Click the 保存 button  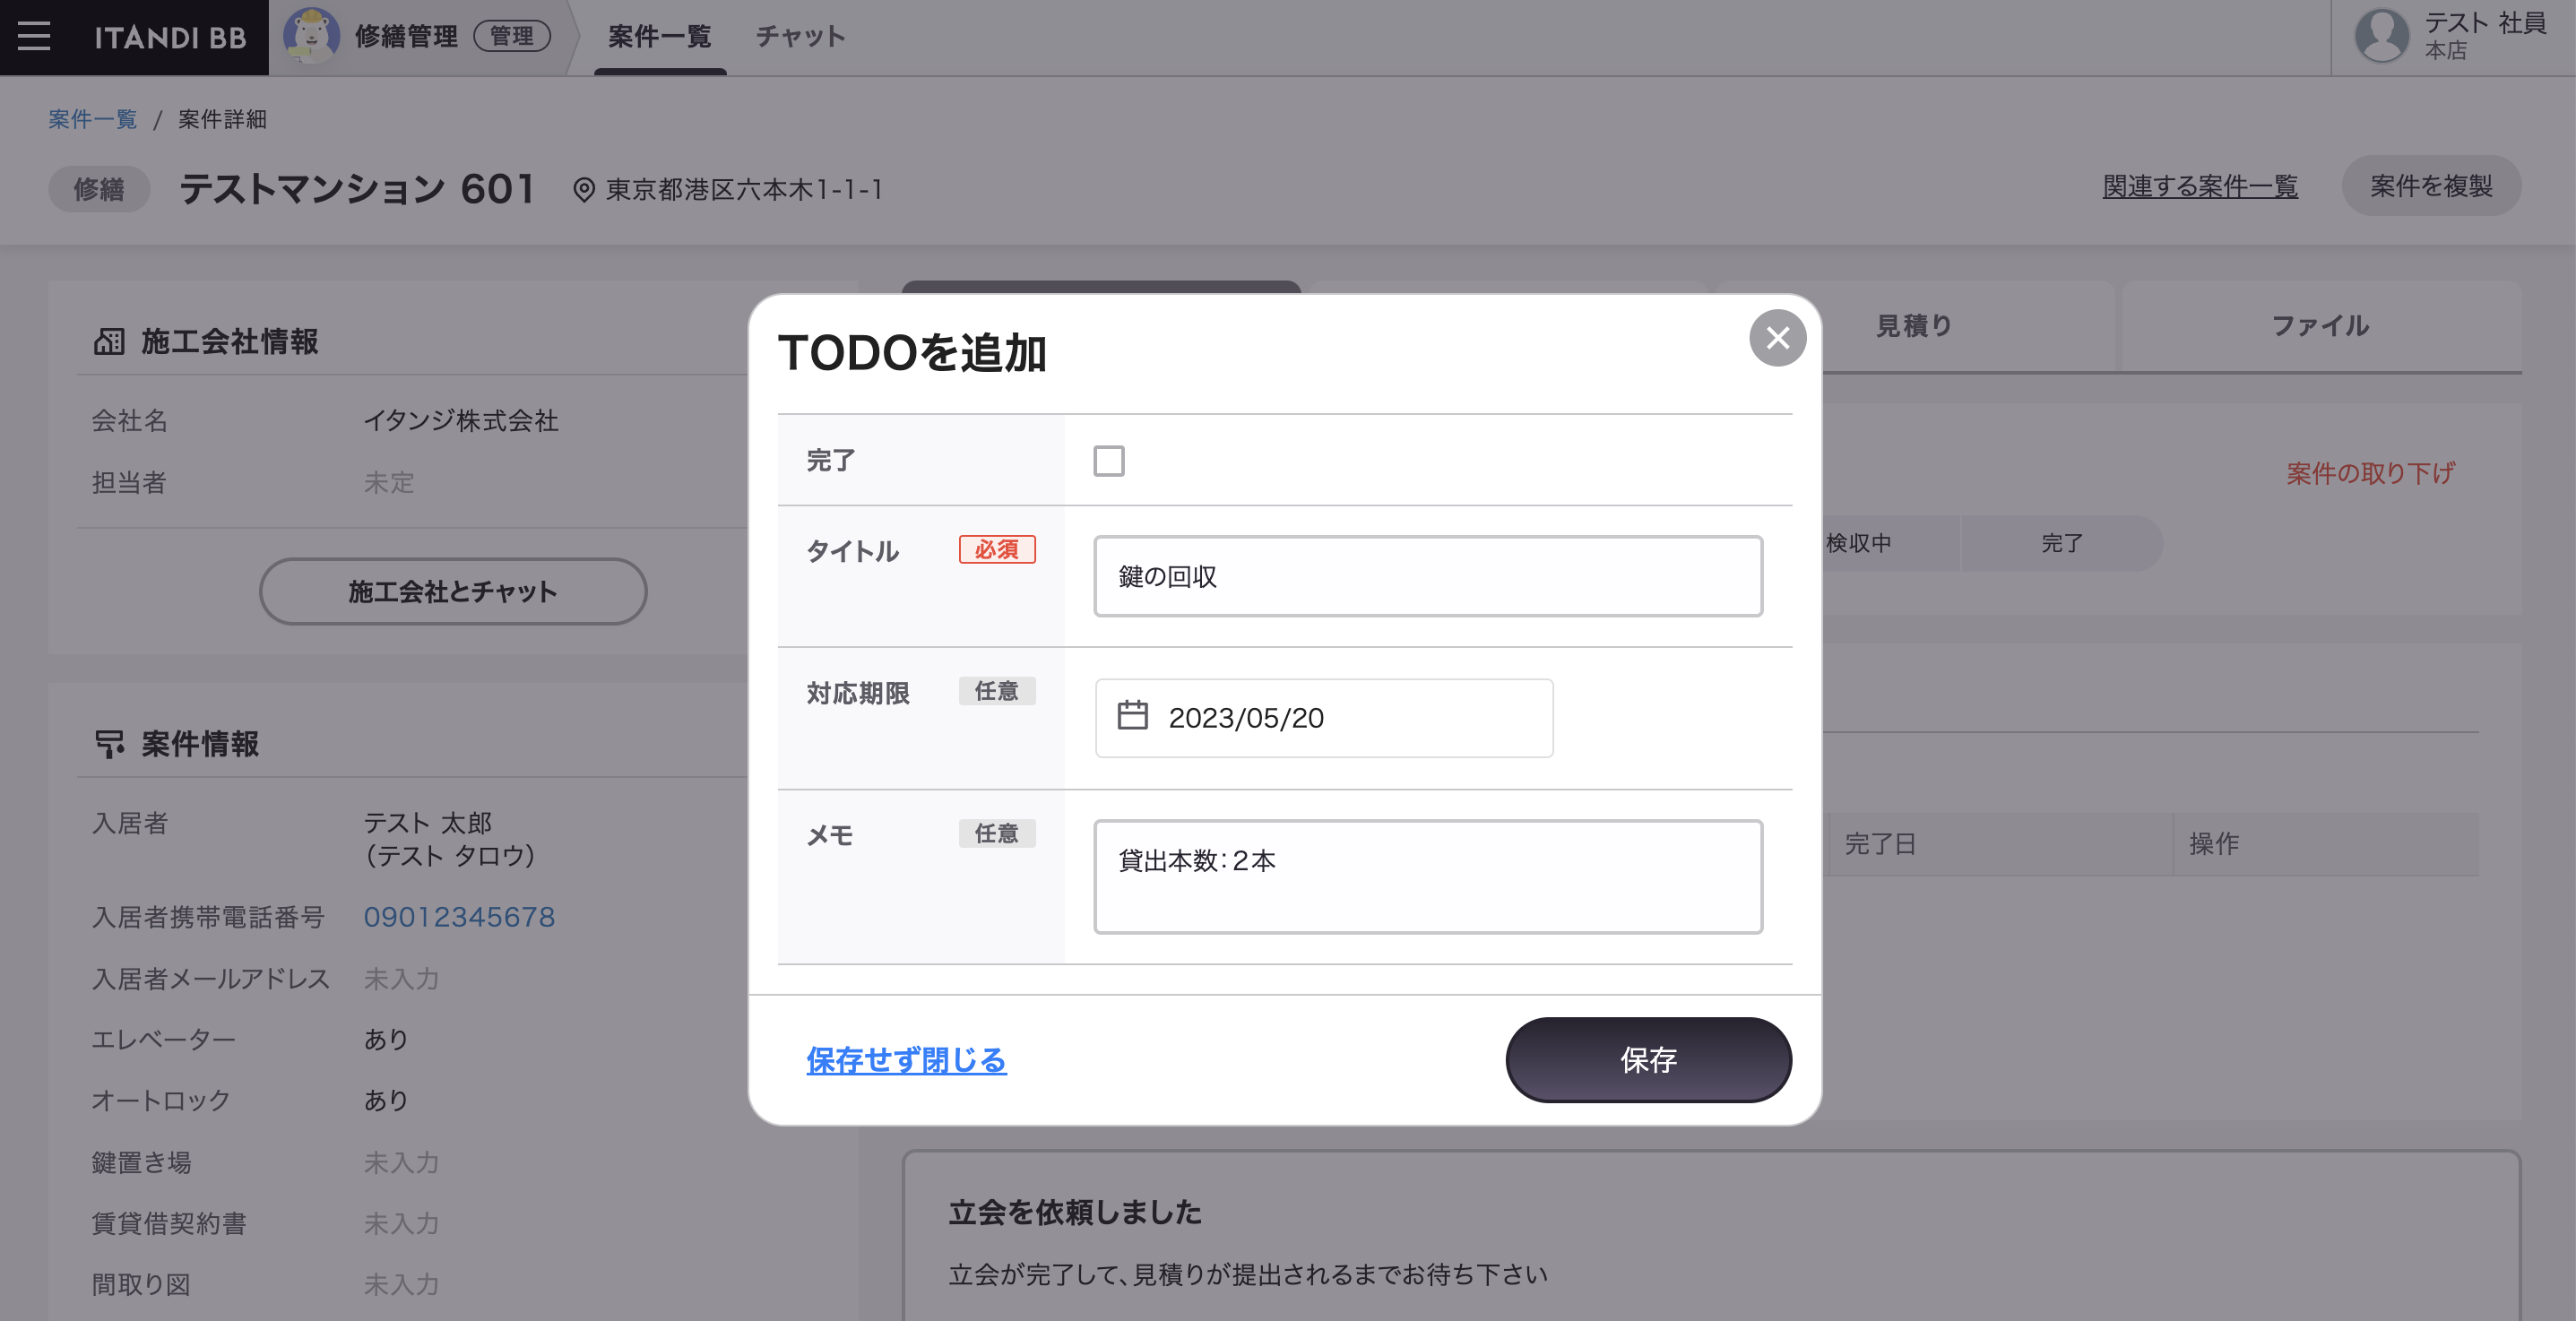click(1648, 1060)
